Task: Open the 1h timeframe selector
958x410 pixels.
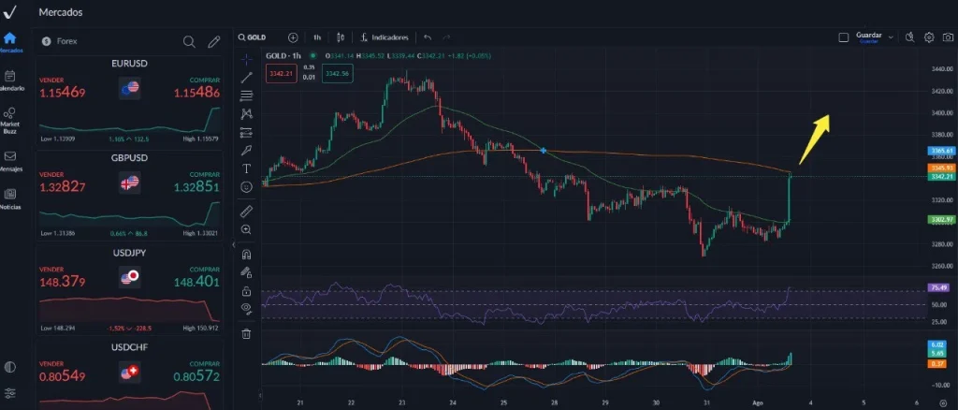Action: (x=317, y=37)
